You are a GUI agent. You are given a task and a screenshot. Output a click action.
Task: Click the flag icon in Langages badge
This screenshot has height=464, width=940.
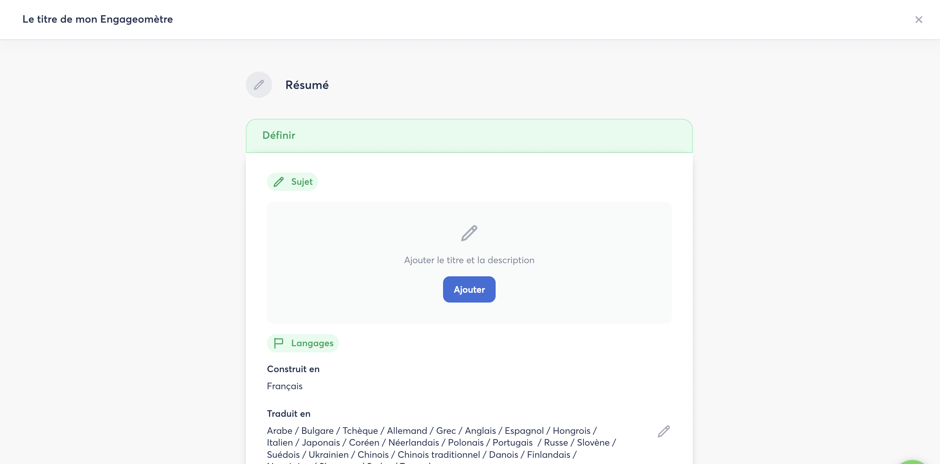278,343
